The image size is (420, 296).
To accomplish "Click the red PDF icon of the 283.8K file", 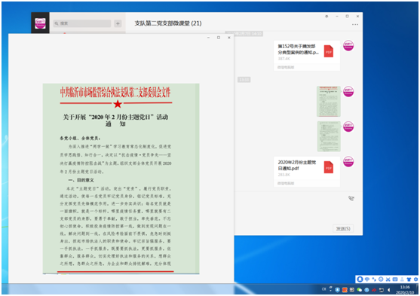I will (x=329, y=167).
